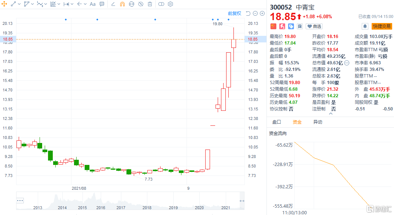The width and height of the screenshot is (394, 215).
Task: Select the angle line tool
Action: [x=113, y=4]
